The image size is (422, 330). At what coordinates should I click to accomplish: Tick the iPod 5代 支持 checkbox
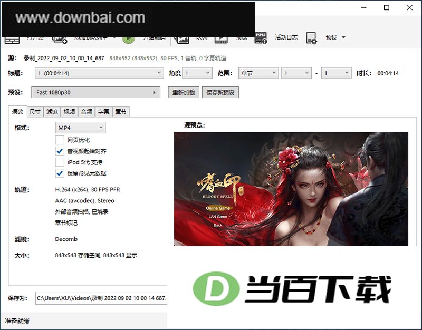tap(60, 162)
